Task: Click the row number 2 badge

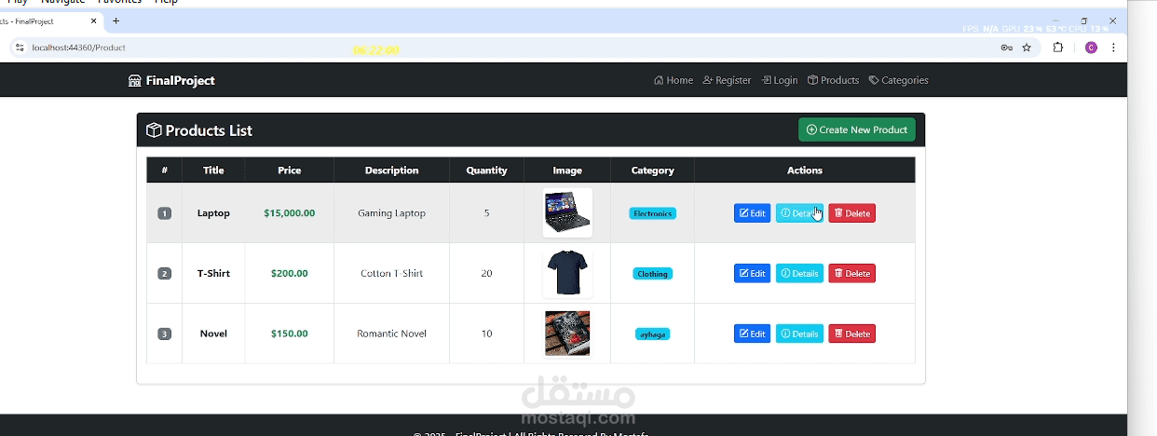Action: 165,274
